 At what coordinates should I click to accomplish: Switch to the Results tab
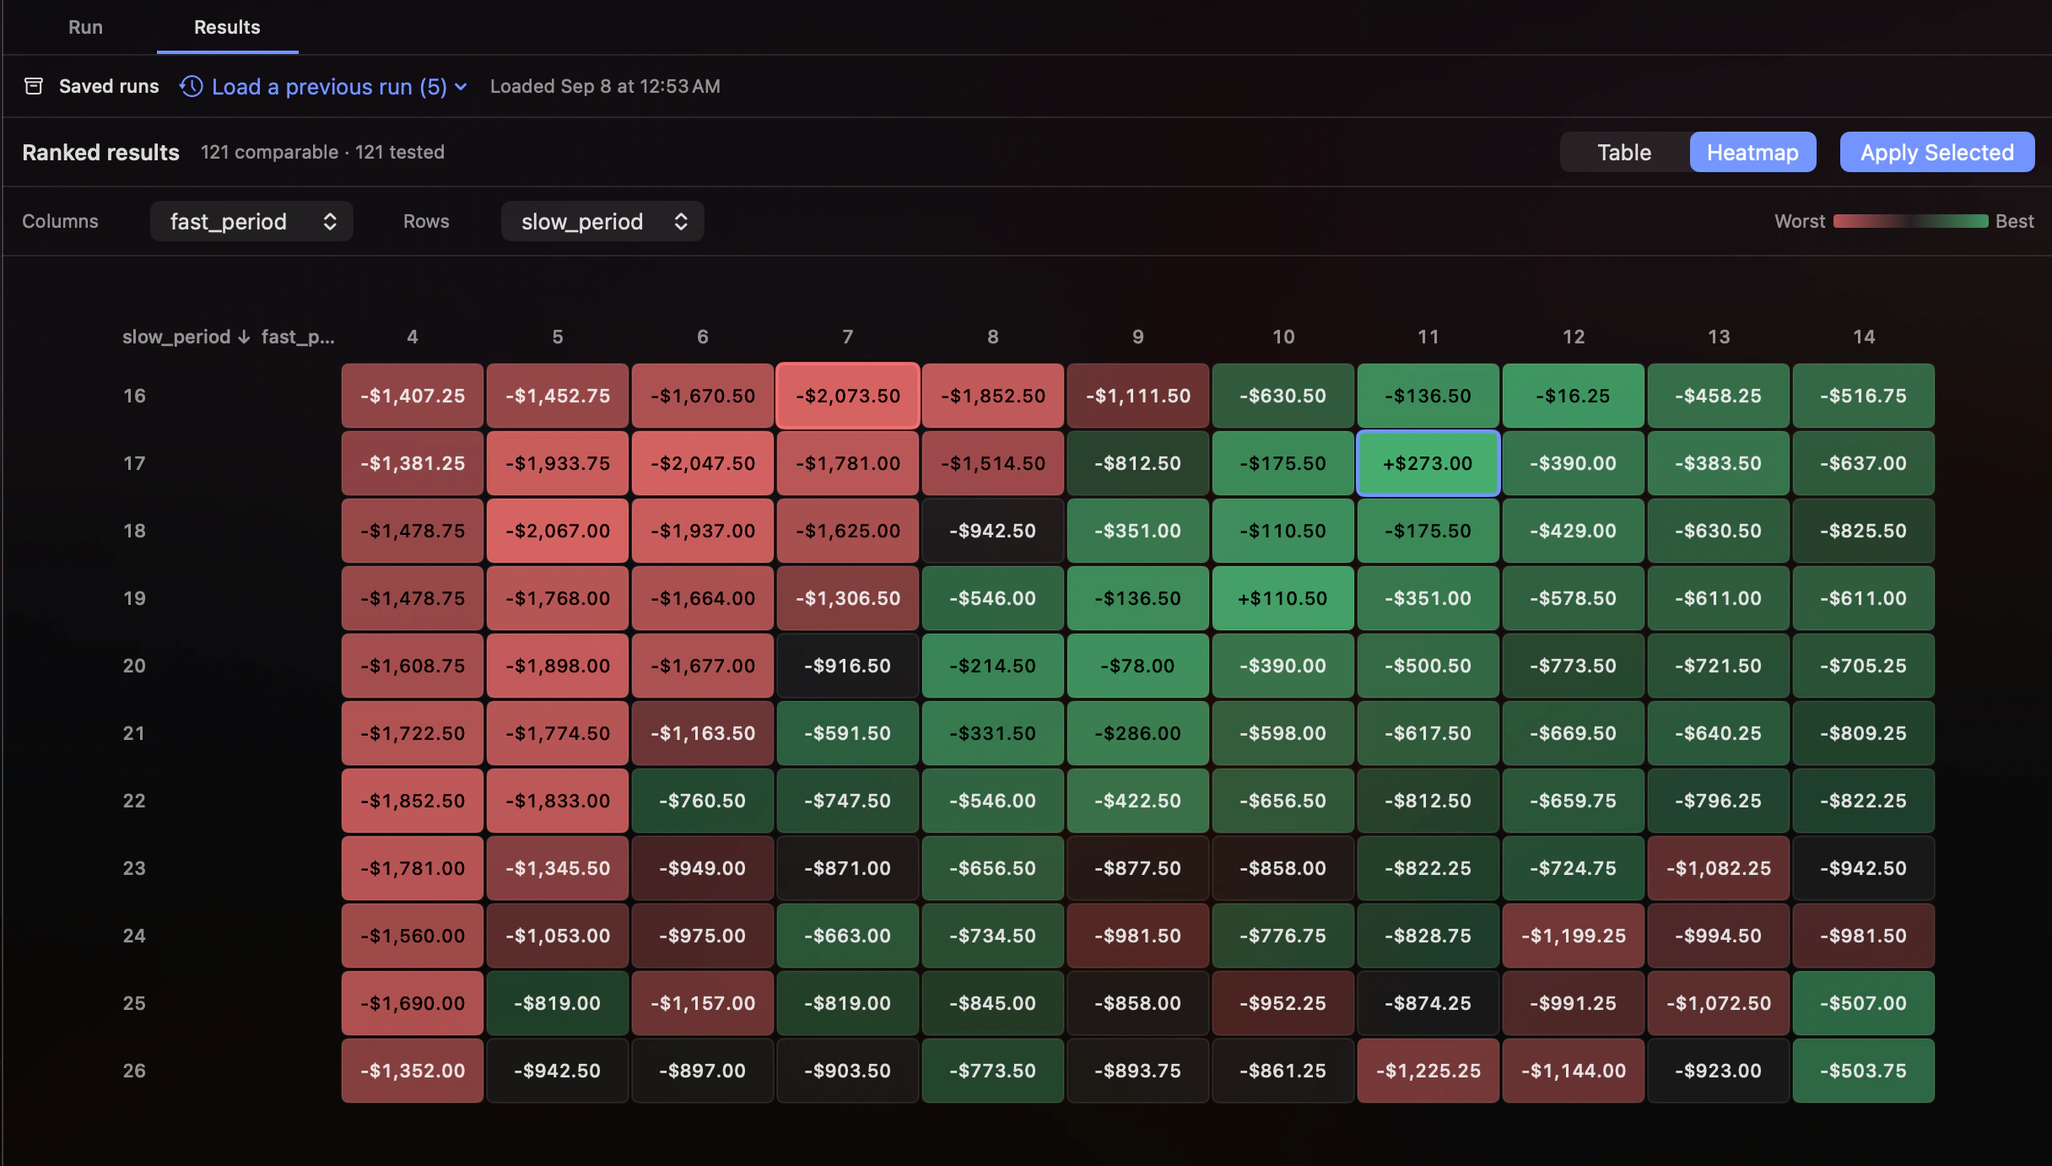click(227, 27)
